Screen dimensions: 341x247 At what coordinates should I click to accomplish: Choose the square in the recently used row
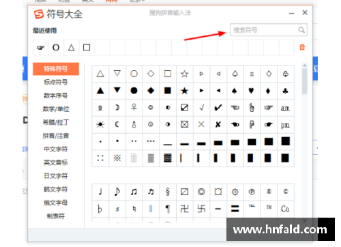87,48
